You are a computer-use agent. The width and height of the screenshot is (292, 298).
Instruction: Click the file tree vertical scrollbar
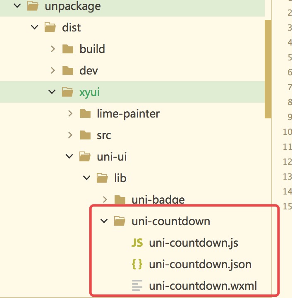coord(268,68)
